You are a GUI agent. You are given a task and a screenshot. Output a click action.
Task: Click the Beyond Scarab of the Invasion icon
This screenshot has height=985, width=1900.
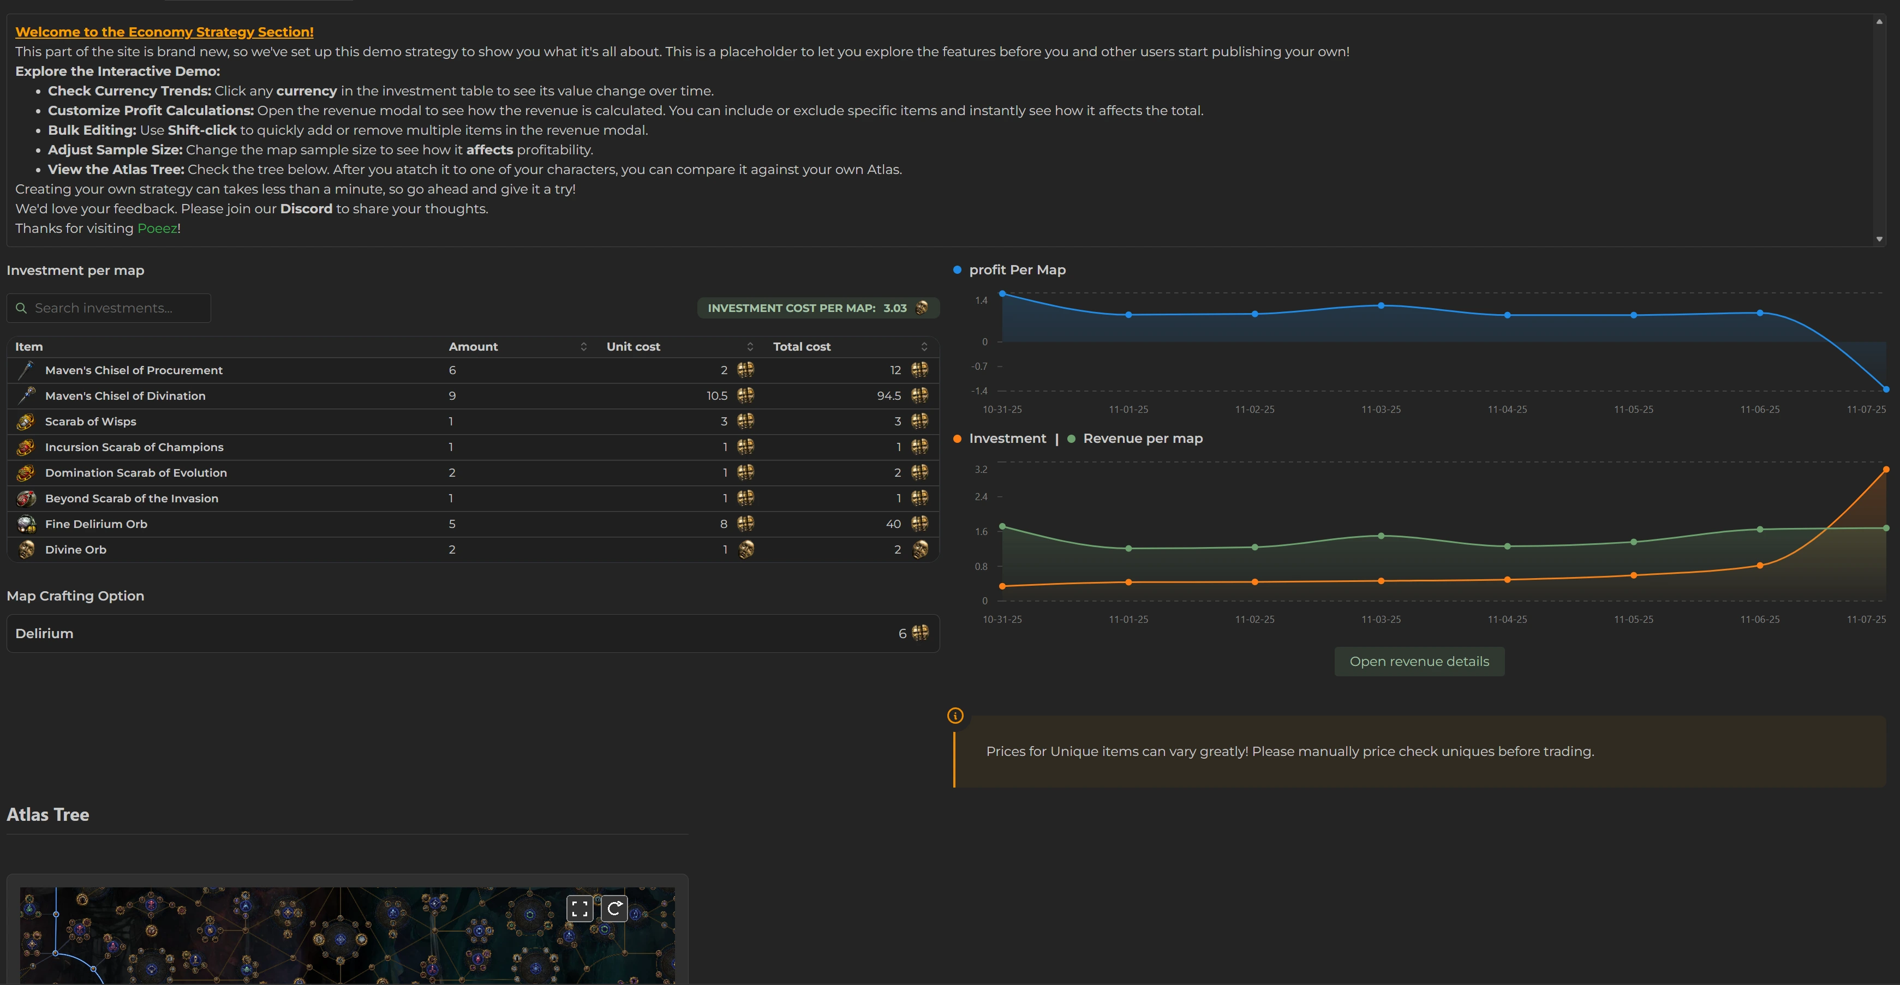26,498
